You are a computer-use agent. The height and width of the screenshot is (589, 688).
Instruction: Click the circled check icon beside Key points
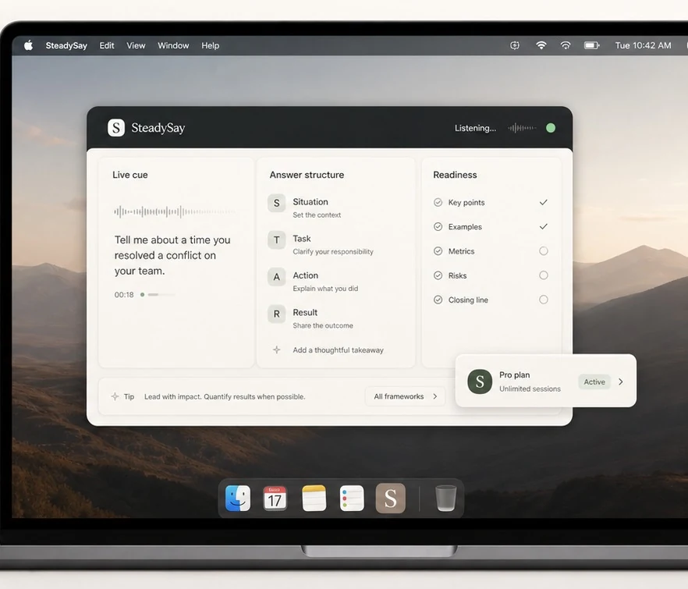point(438,202)
